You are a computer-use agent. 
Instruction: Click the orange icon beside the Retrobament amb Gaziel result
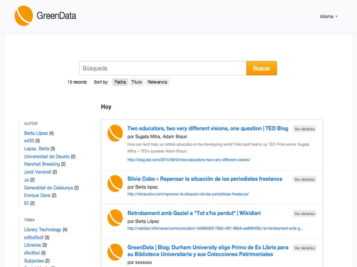115,218
